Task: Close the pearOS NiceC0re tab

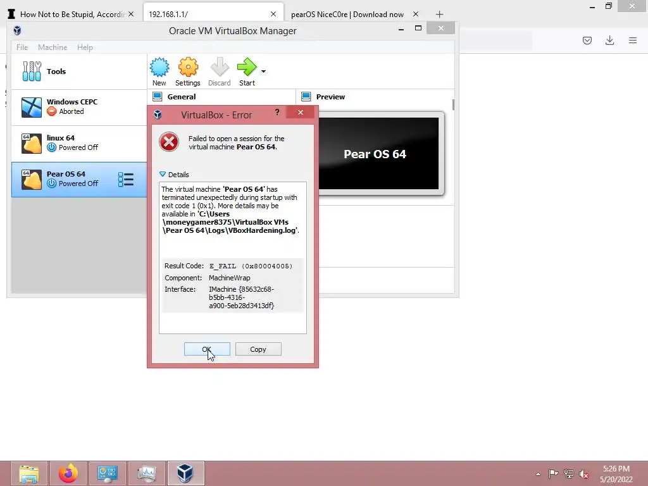Action: (416, 14)
